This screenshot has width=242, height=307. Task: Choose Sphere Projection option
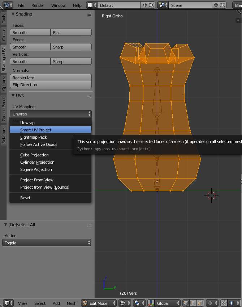[51, 169]
